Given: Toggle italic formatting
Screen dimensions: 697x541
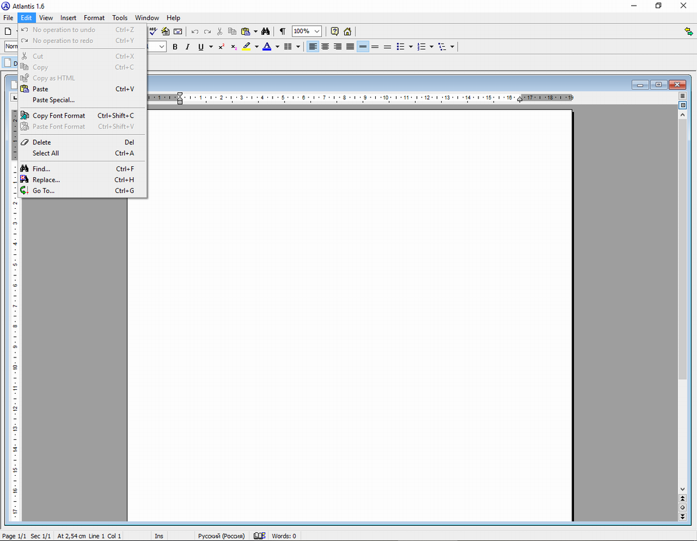Looking at the screenshot, I should point(188,47).
